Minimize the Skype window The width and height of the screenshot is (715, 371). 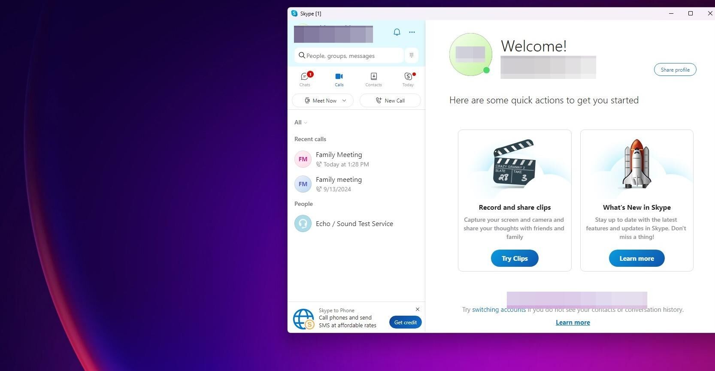point(671,13)
